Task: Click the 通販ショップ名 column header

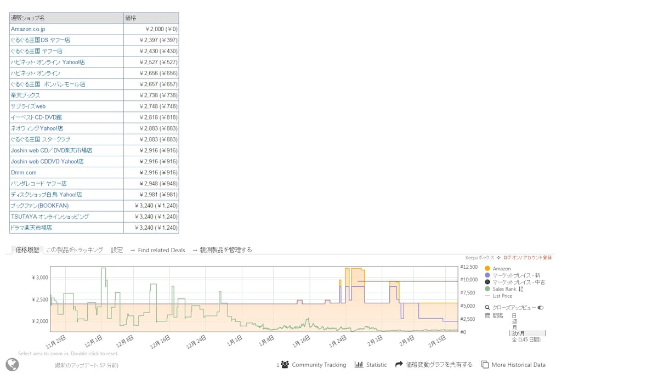Action: pos(66,18)
